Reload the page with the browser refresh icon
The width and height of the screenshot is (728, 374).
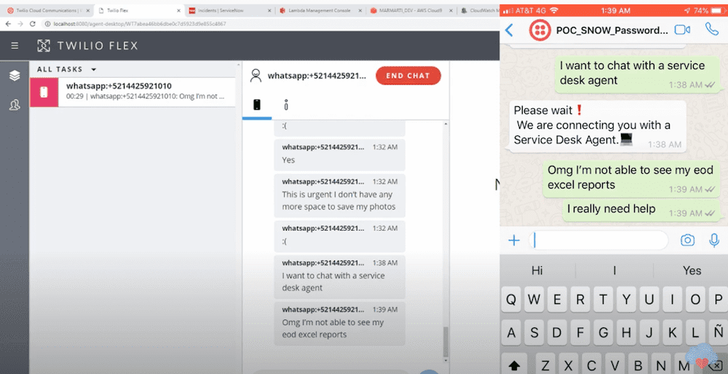[32, 24]
